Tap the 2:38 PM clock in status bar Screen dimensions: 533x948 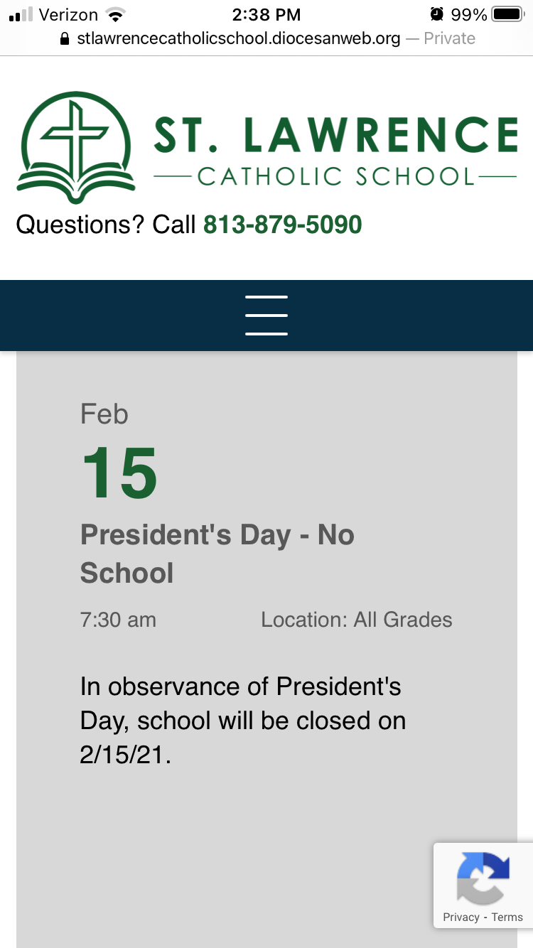[x=266, y=14]
